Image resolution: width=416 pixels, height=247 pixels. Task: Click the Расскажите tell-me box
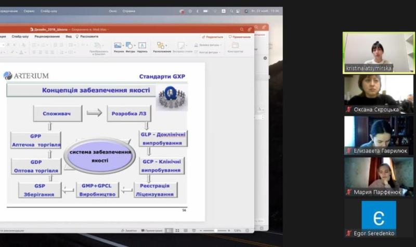coord(87,36)
